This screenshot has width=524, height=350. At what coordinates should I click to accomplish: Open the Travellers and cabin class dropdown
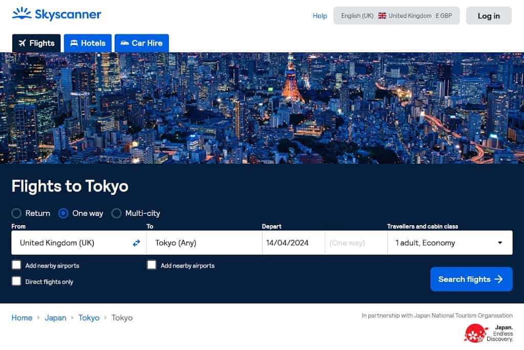click(x=450, y=243)
